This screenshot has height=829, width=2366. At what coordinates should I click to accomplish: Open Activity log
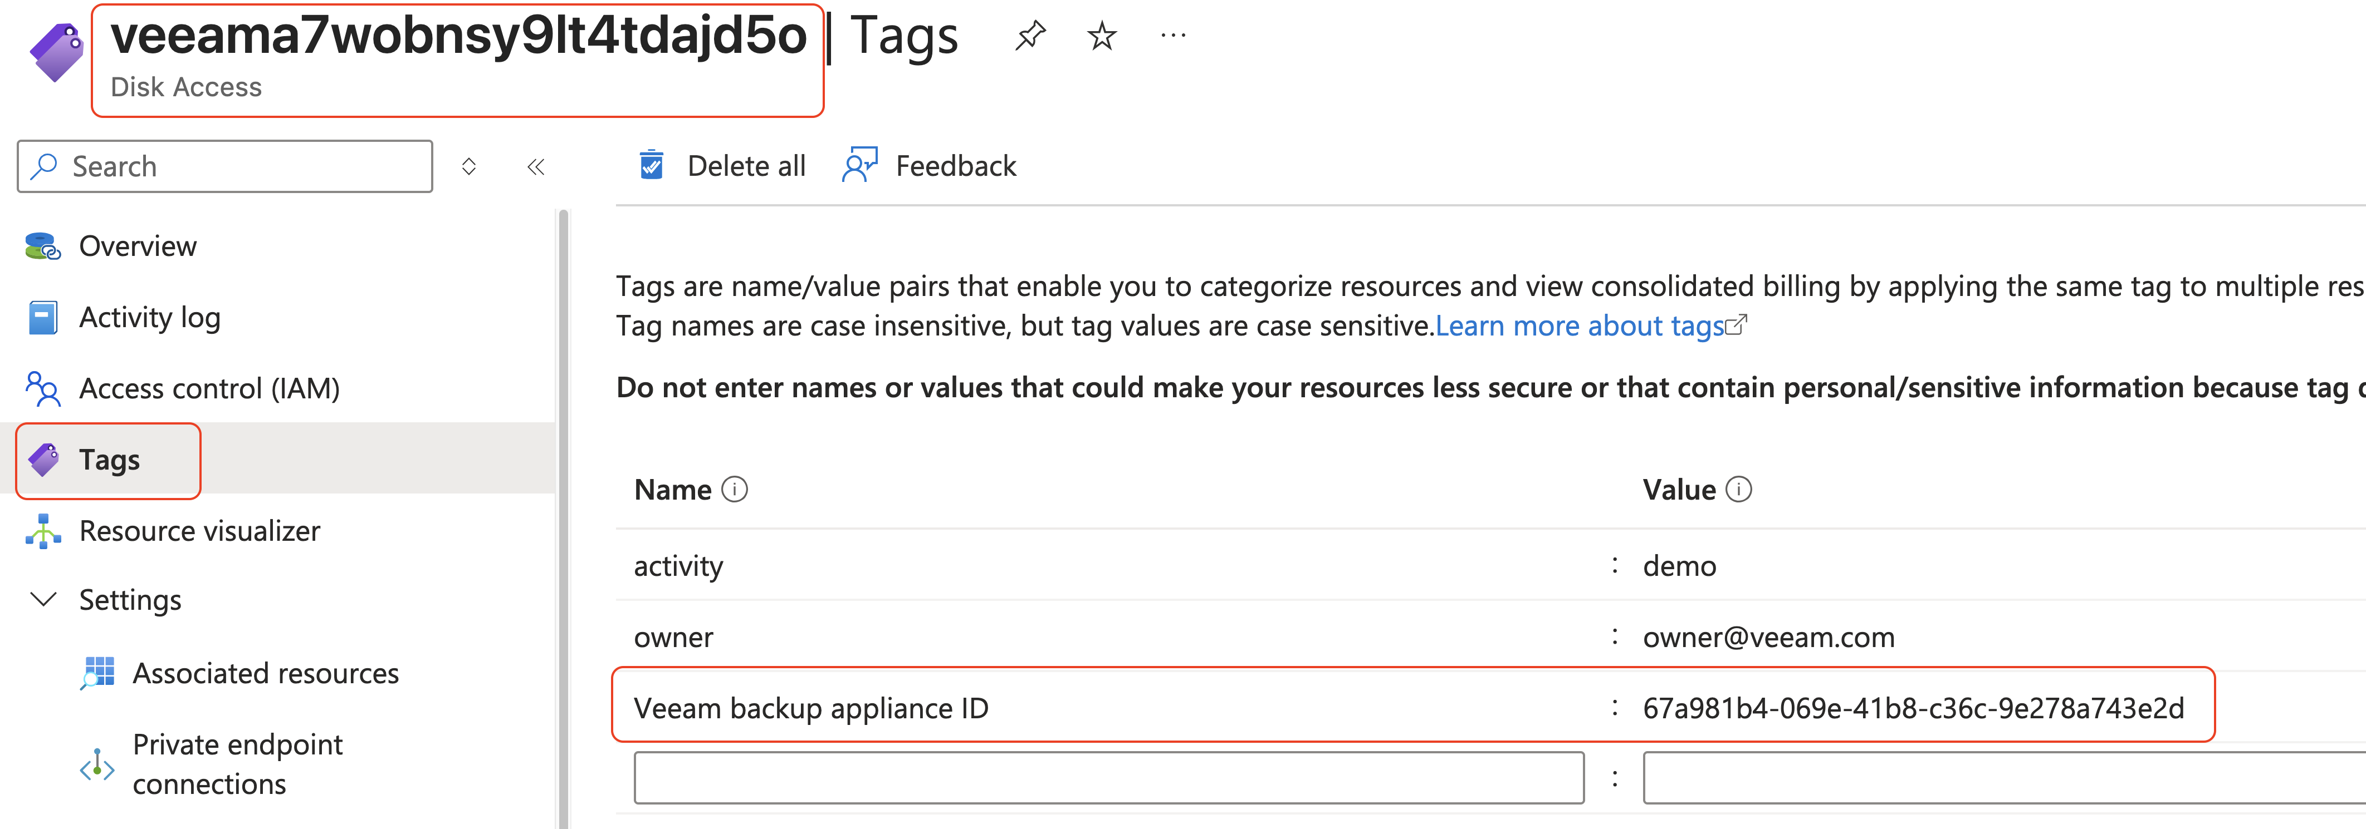150,317
